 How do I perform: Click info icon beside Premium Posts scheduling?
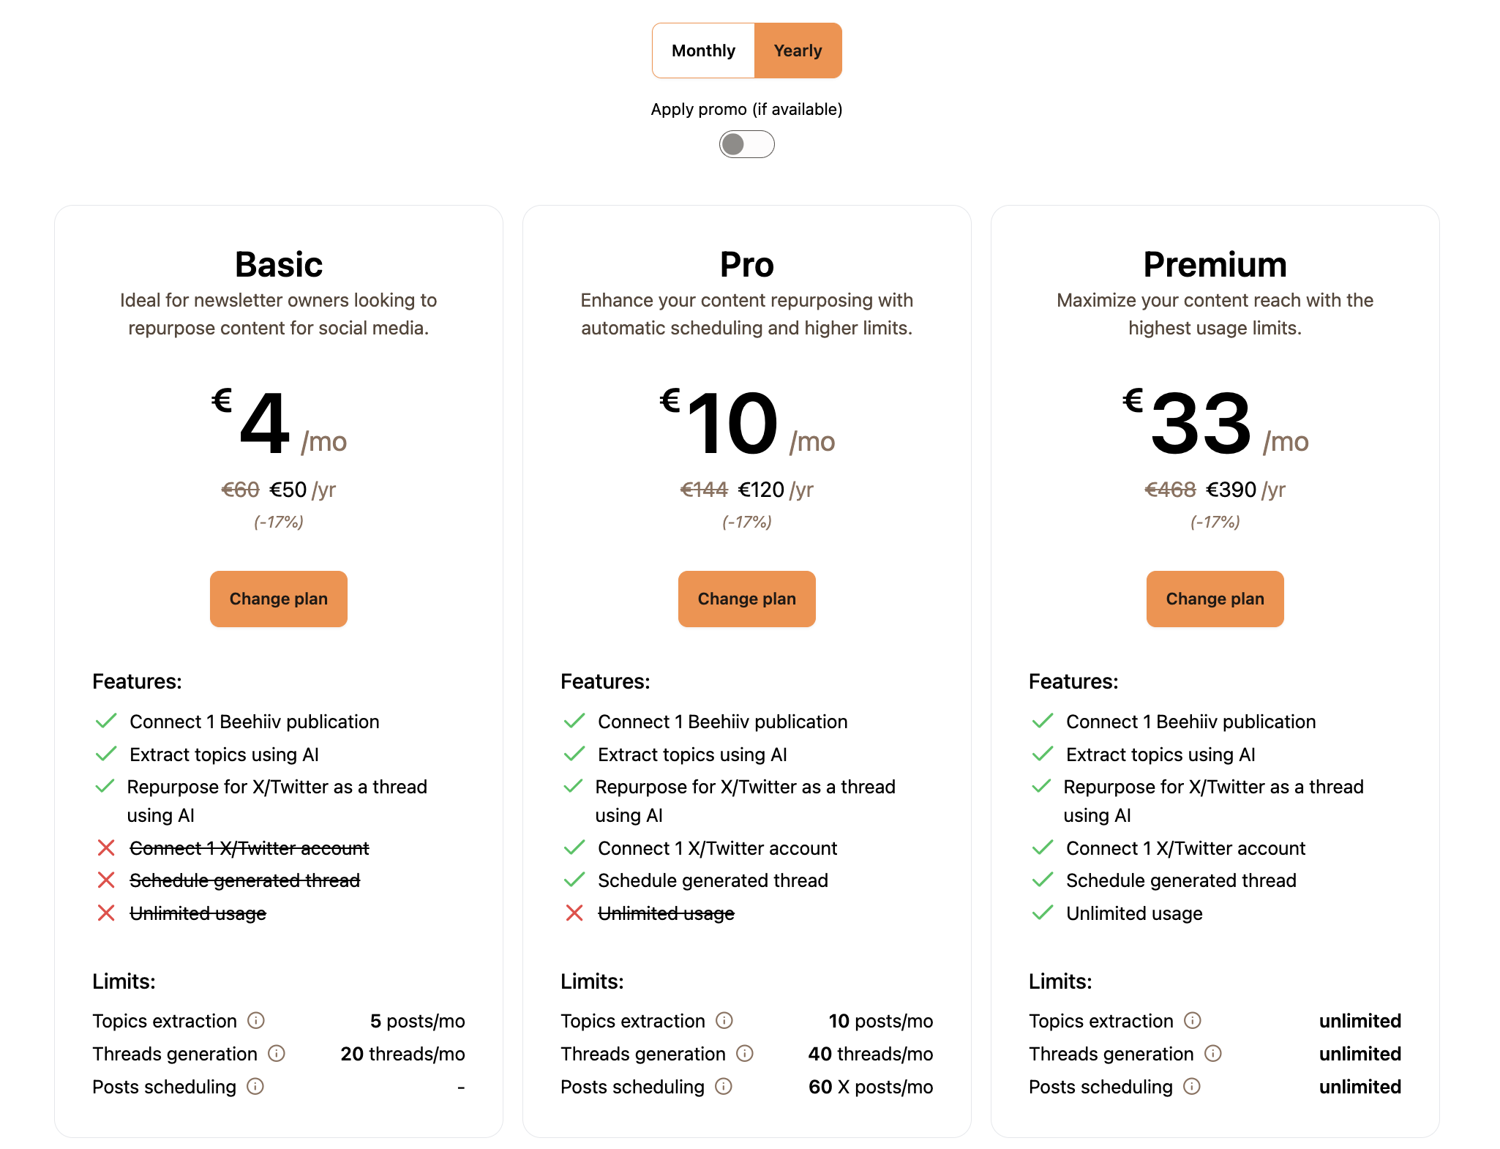coord(1192,1086)
